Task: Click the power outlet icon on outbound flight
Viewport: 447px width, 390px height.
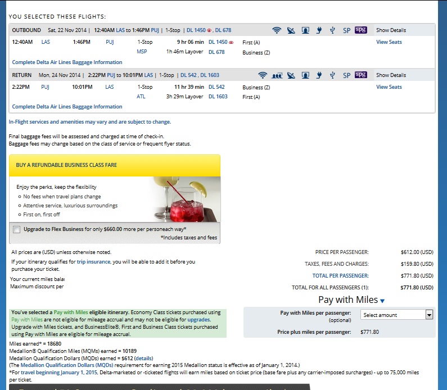Action: pyautogui.click(x=319, y=30)
